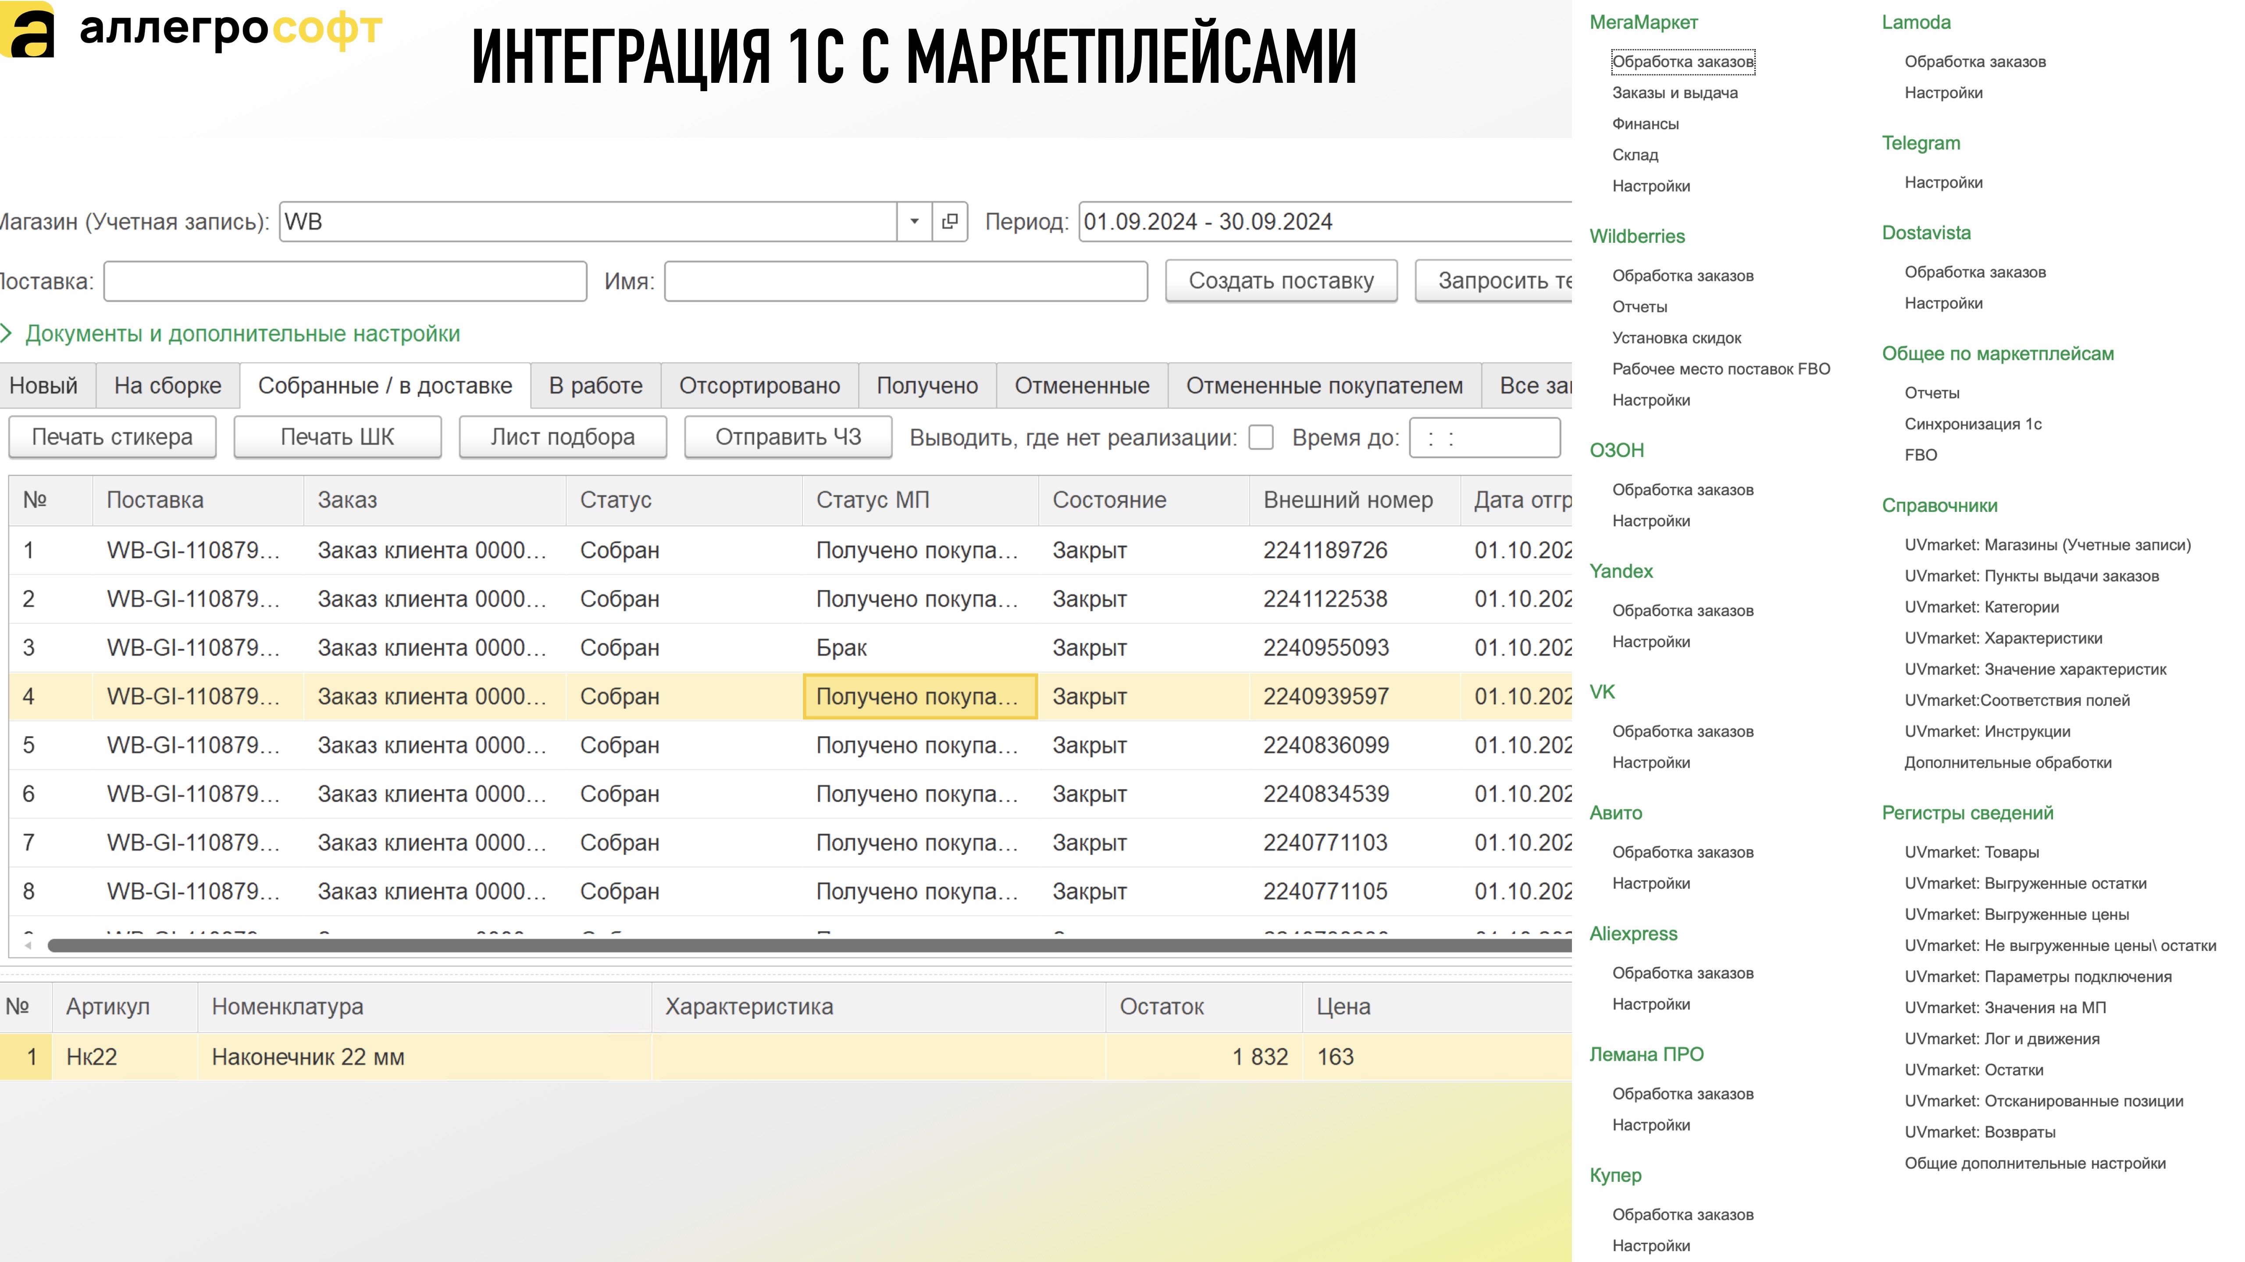Click the Статус МП column header
The width and height of the screenshot is (2245, 1262).
[x=919, y=500]
